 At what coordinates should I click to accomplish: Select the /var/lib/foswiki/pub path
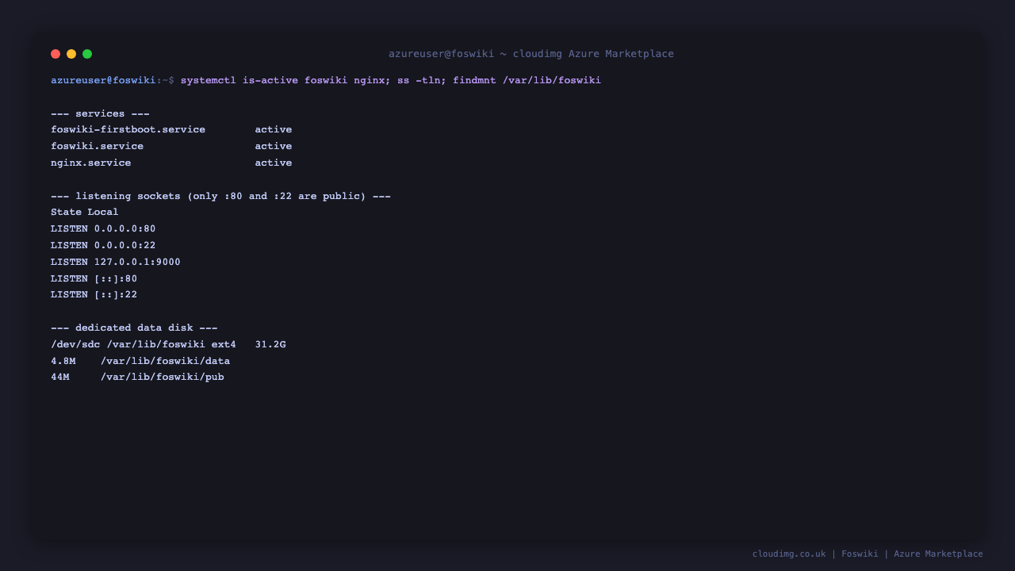[x=162, y=377]
